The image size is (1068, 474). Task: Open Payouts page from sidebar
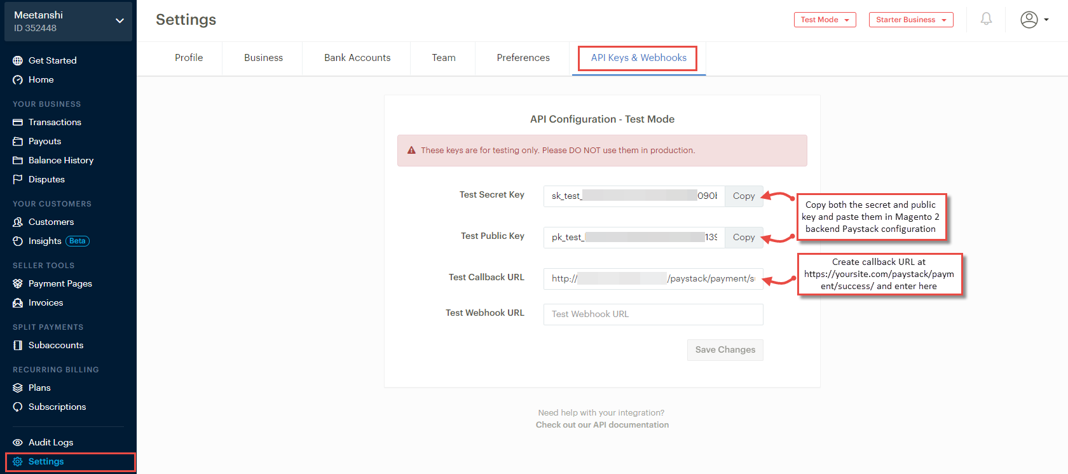coord(44,141)
